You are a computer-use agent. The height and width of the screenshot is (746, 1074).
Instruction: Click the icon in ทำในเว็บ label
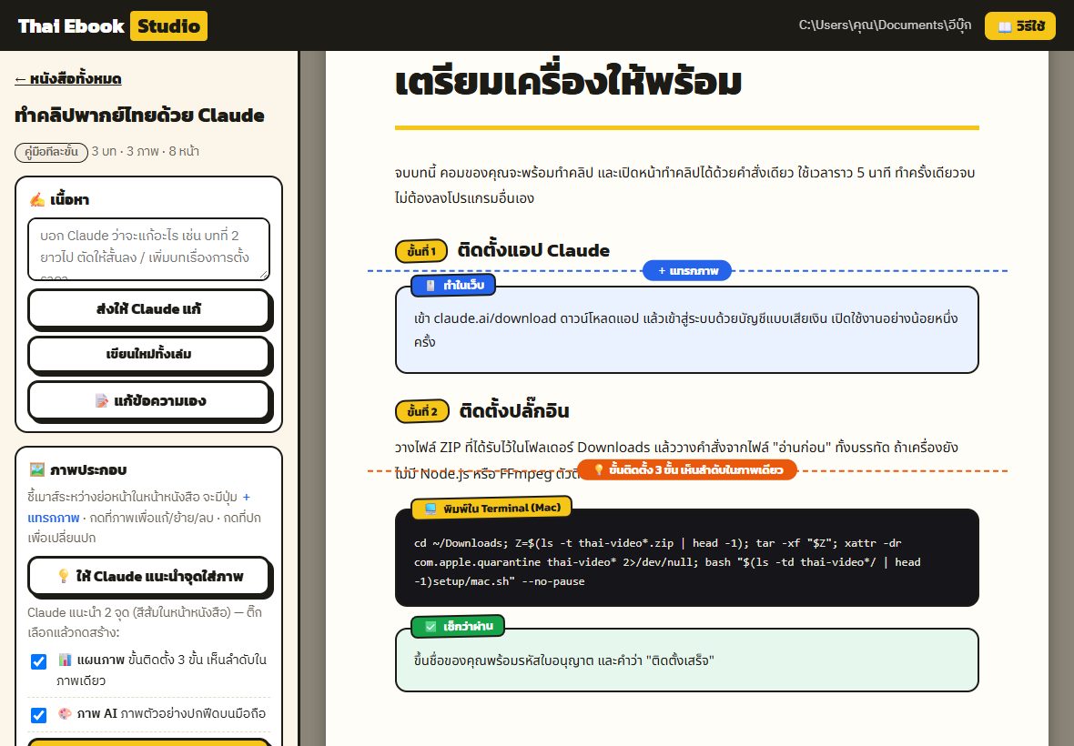[x=431, y=286]
